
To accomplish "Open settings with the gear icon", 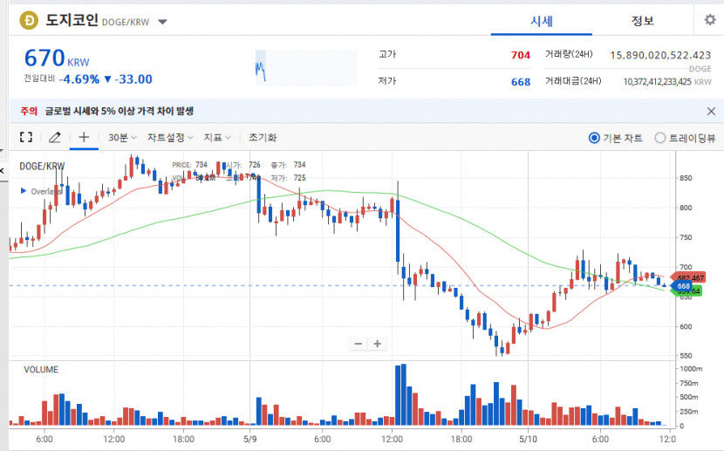I will click(710, 20).
